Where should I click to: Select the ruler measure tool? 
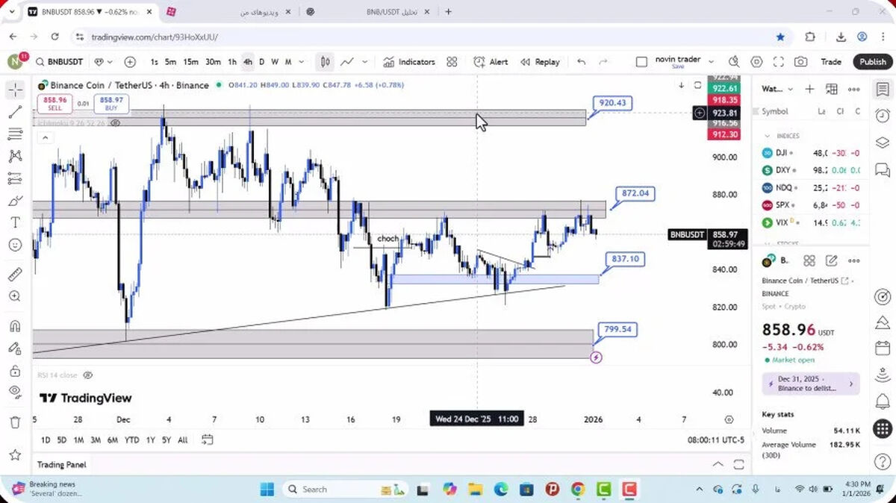[15, 275]
